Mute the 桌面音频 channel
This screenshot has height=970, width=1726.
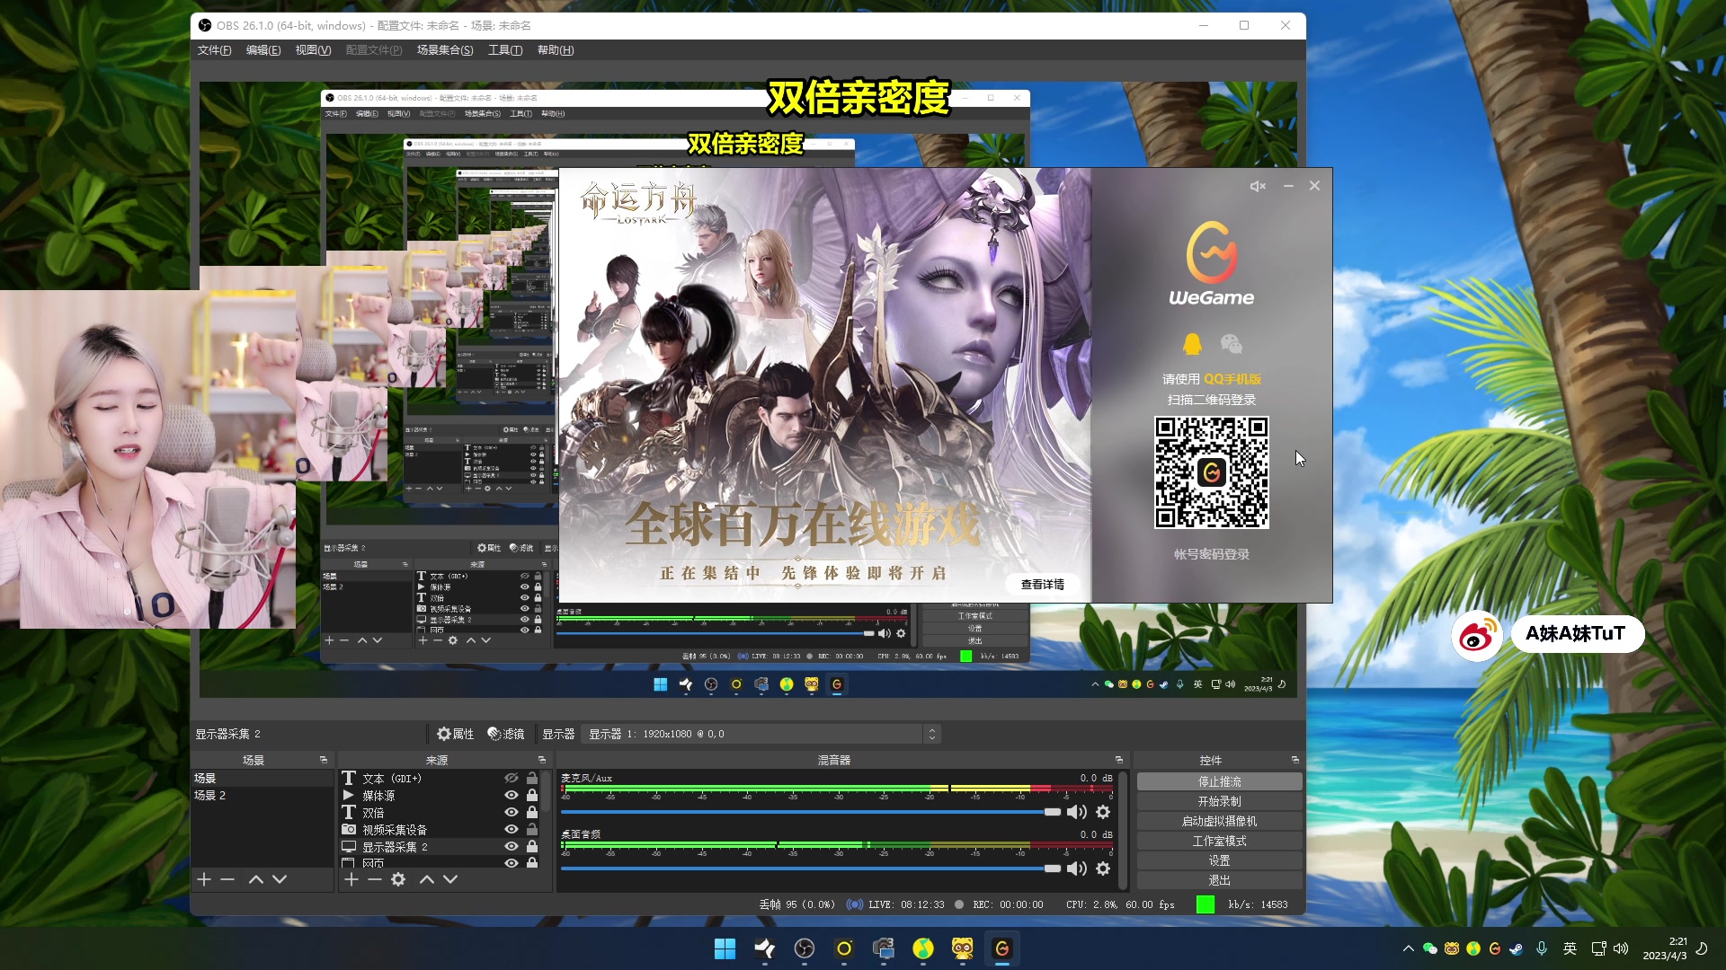[x=1076, y=869]
